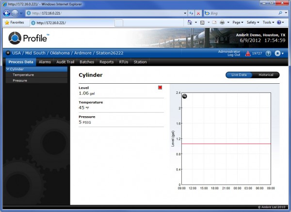Switch to the Audit Trail tab
The width and height of the screenshot is (291, 212).
pos(65,62)
